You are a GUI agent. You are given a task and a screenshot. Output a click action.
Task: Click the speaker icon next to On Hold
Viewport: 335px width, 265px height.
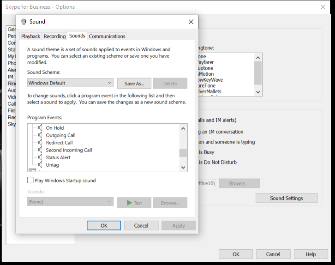pos(40,128)
